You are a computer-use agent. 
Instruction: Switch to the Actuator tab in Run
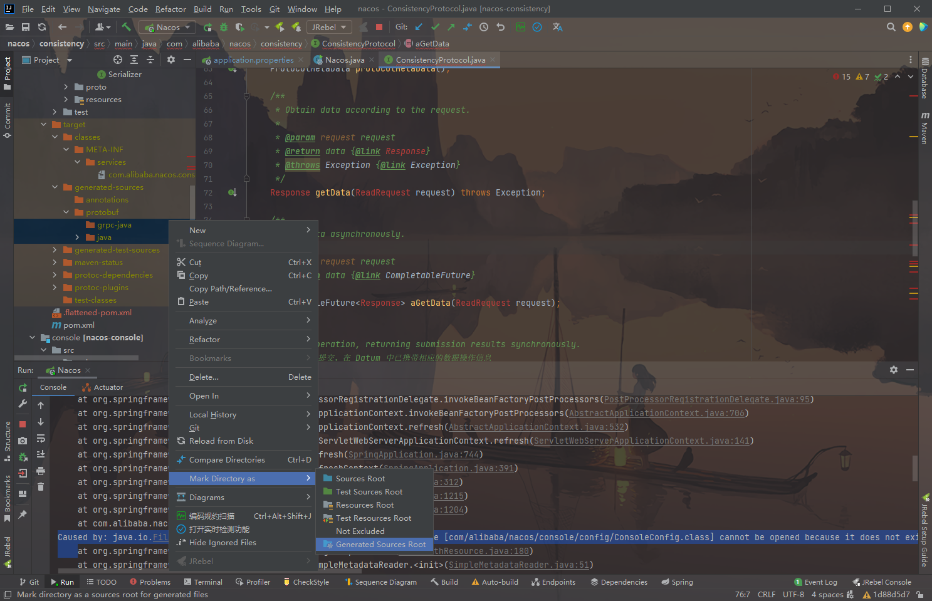(103, 387)
